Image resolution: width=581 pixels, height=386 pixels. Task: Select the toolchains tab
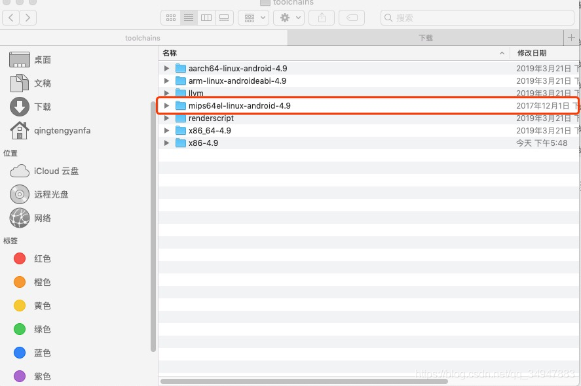[x=143, y=38]
